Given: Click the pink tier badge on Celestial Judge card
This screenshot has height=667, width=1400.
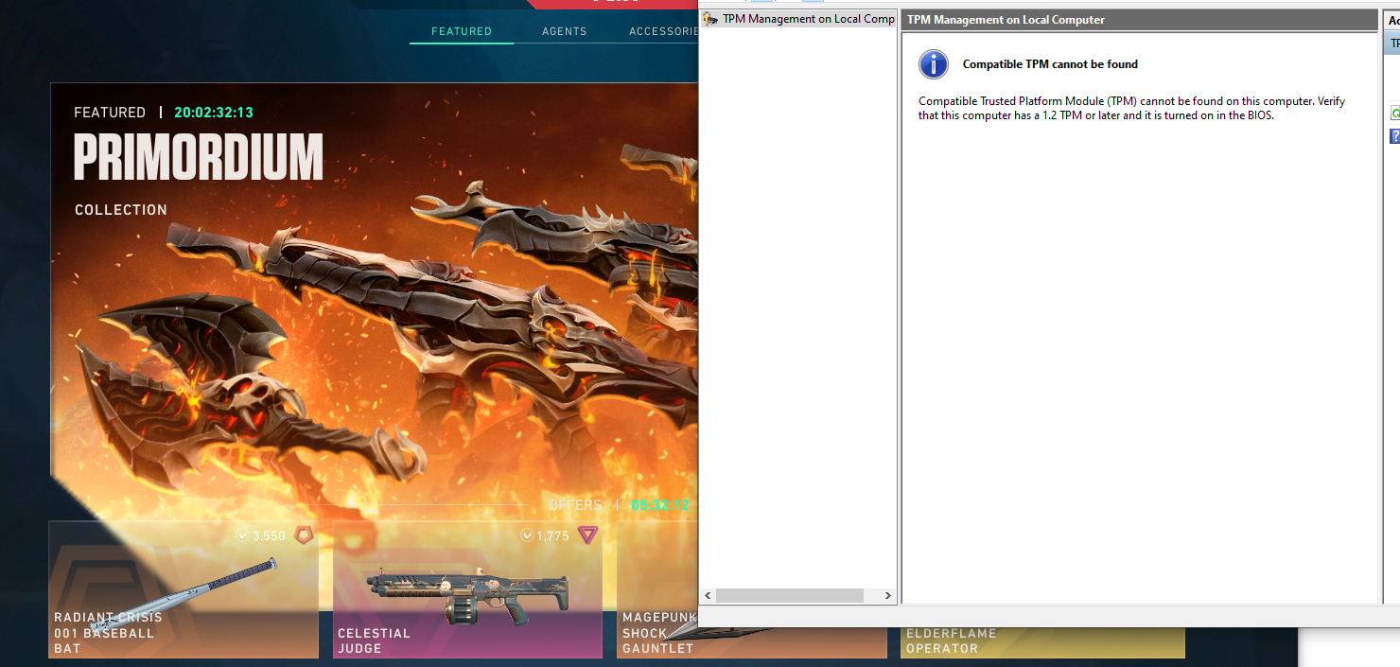Looking at the screenshot, I should (x=587, y=535).
